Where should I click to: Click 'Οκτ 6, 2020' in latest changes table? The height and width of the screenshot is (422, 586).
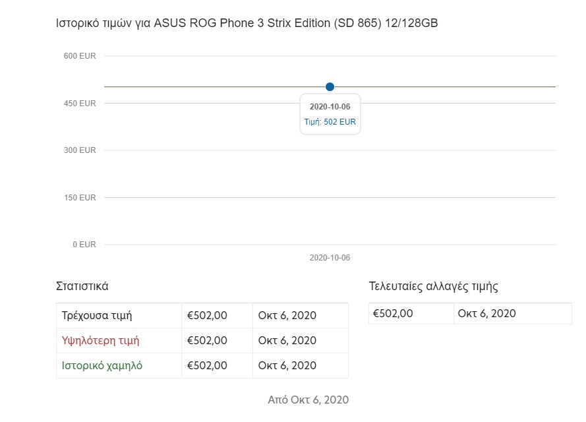coord(486,313)
